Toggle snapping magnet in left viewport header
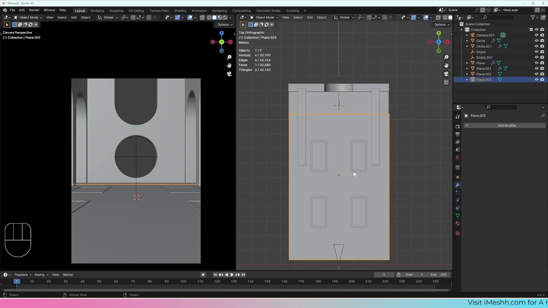The image size is (548, 308). (133, 17)
